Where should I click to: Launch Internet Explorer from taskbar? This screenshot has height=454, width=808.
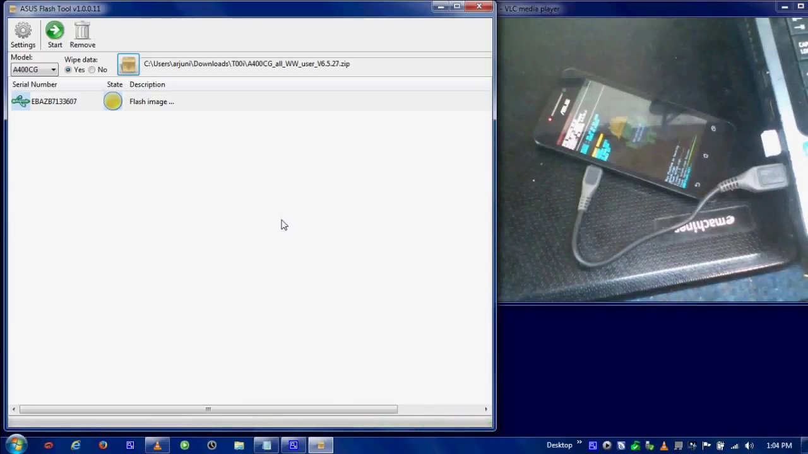tap(76, 445)
